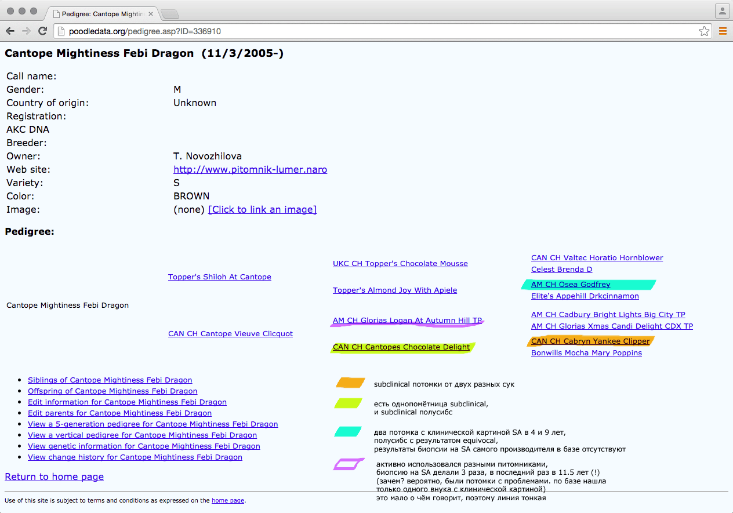Click the user profile icon in the title bar
Screen dimensions: 733x513
(722, 11)
